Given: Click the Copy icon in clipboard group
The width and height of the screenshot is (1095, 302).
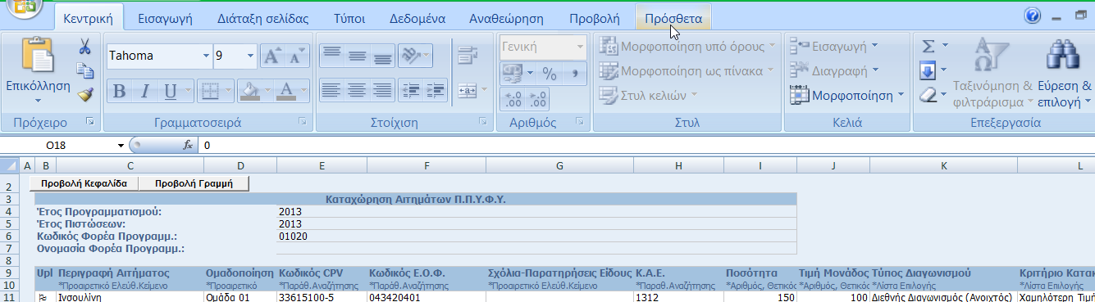Looking at the screenshot, I should (85, 71).
